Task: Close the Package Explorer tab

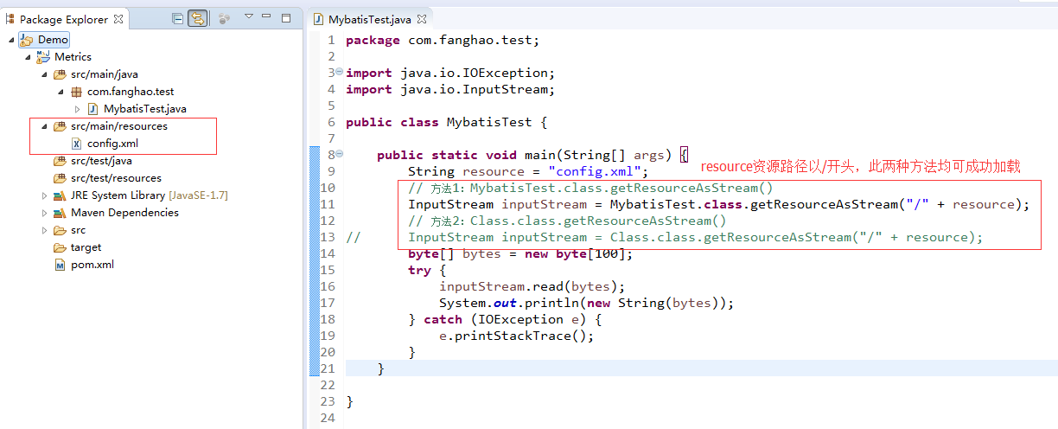Action: (x=118, y=18)
